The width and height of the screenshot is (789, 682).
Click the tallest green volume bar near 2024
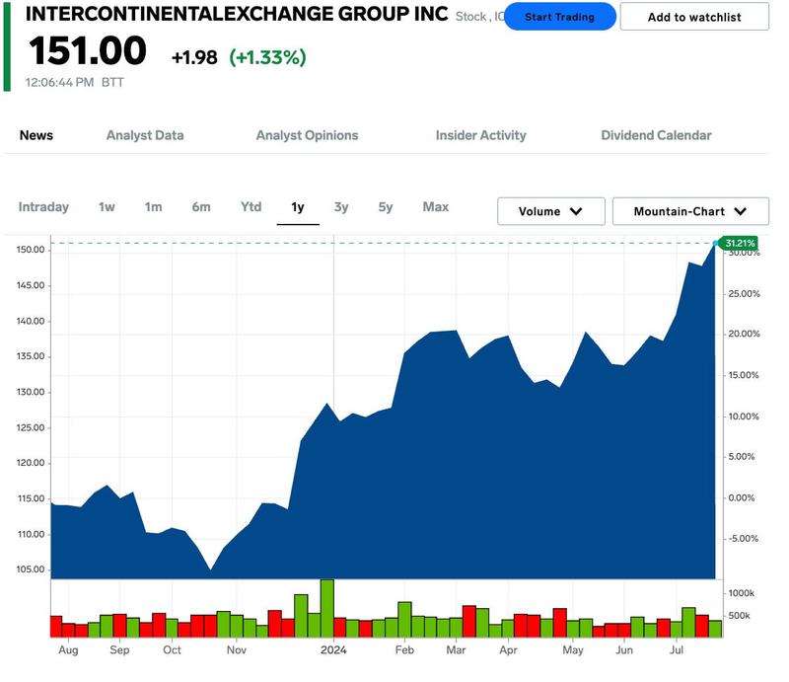tap(327, 608)
